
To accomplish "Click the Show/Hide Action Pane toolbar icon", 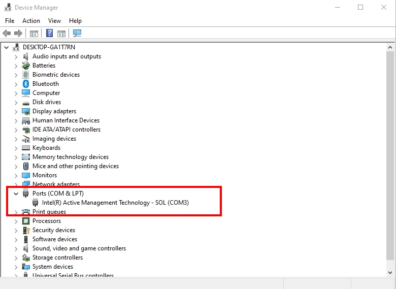I will (61, 34).
